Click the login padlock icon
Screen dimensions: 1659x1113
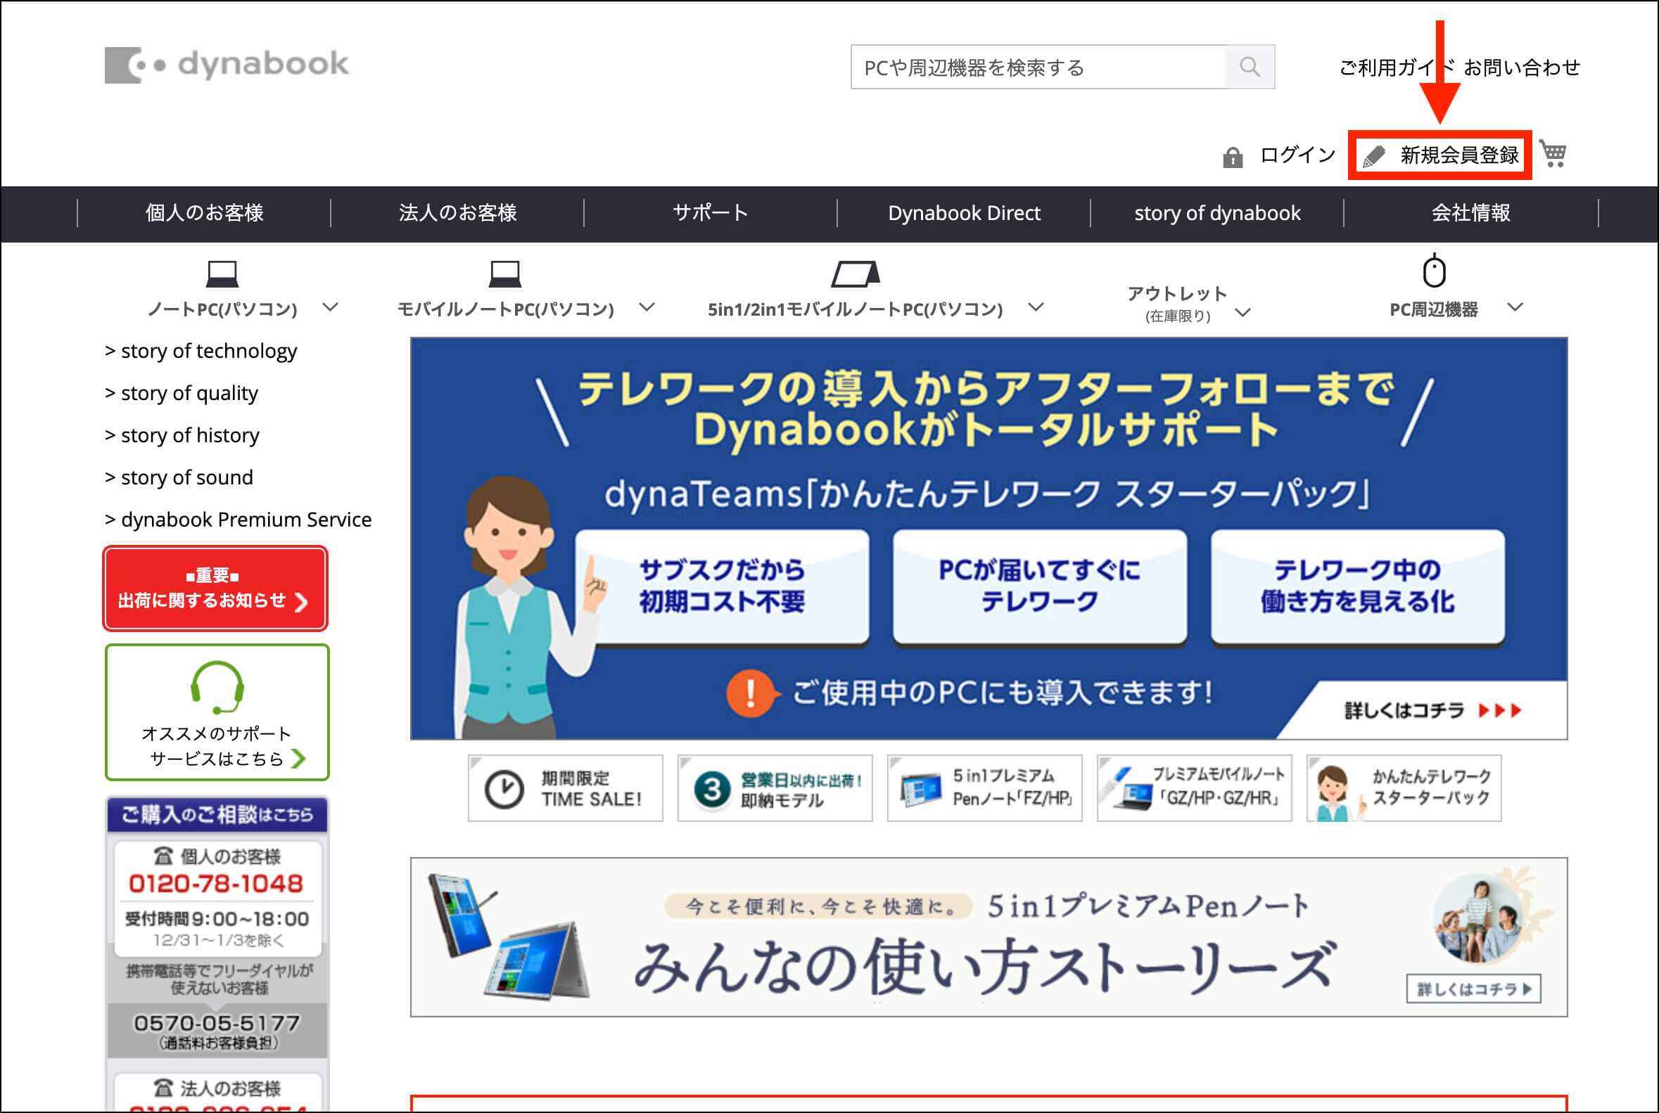click(x=1232, y=157)
